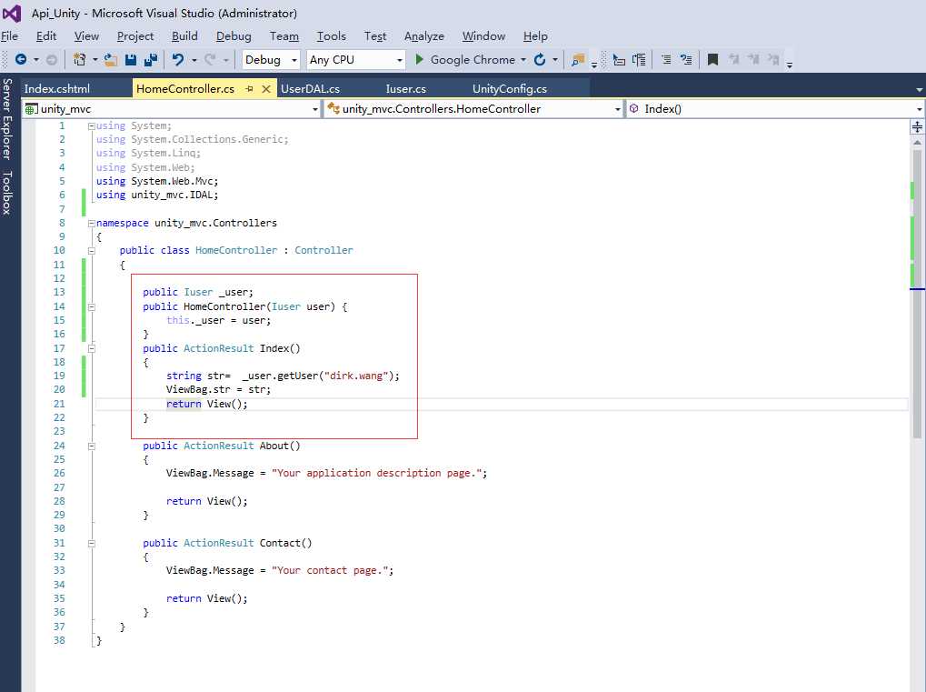Collapse the About() method block
The image size is (926, 692).
point(92,446)
